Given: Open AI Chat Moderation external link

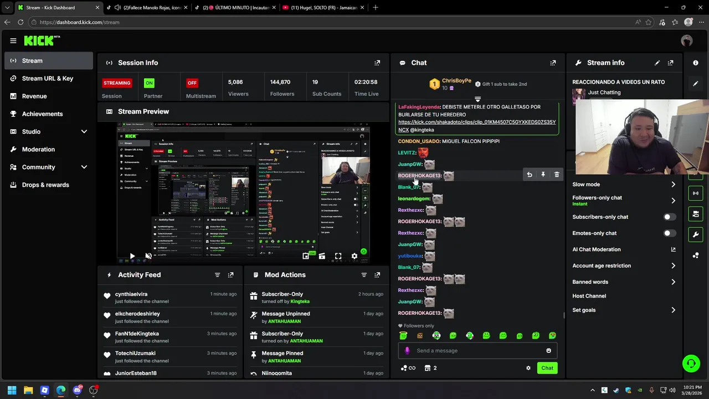Looking at the screenshot, I should (674, 249).
